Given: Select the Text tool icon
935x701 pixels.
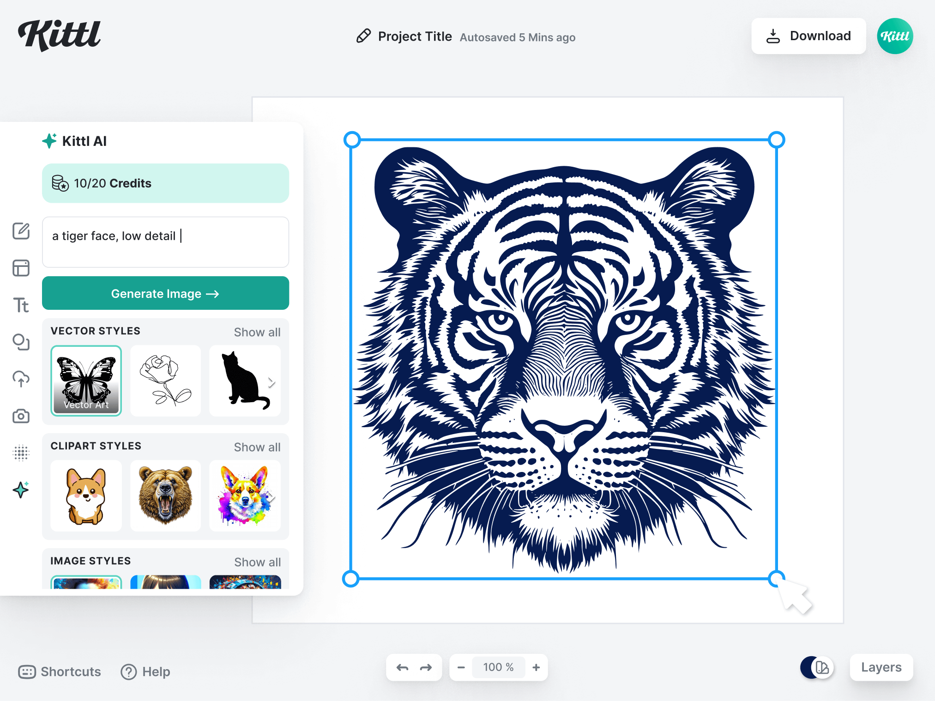Looking at the screenshot, I should tap(21, 305).
